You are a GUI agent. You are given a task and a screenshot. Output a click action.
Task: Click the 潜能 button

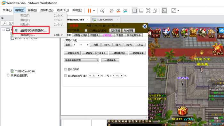pos(68,45)
